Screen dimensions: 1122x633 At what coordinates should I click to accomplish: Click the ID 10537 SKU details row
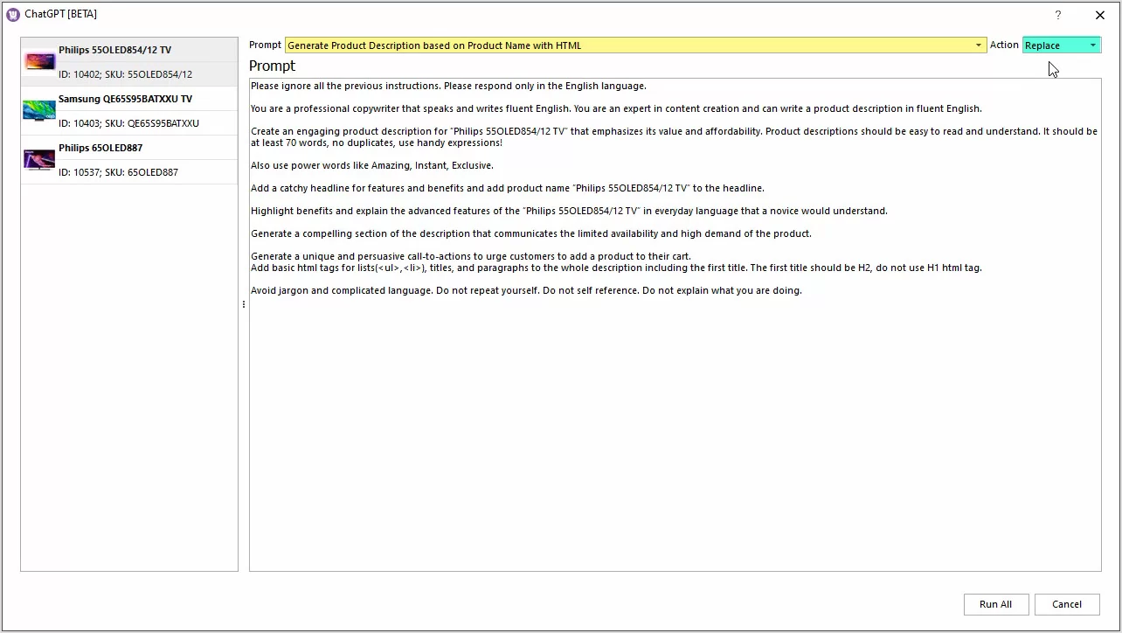pos(118,172)
